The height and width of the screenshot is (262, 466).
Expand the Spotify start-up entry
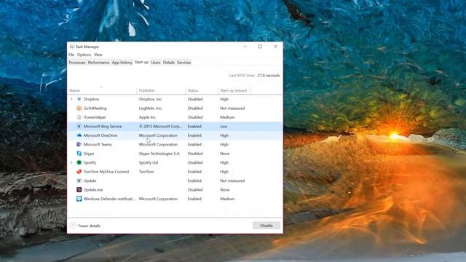click(x=71, y=162)
